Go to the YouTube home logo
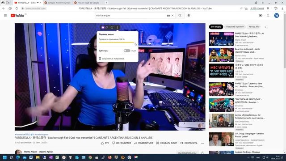This screenshot has height=161, width=286. (x=17, y=16)
